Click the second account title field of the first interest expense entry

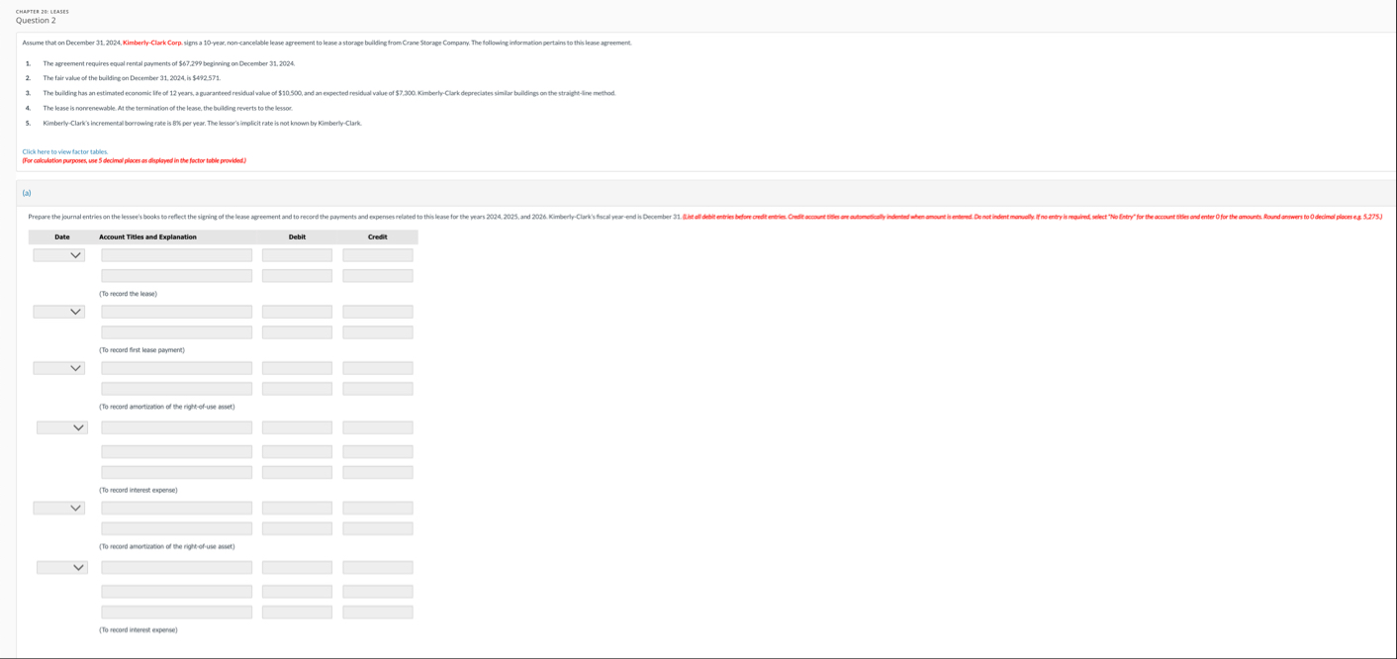176,451
